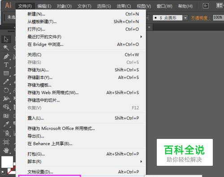This screenshot has height=177, width=224.
Task: Choose 在 Bridge 中浏览... menu item
Action: [81, 44]
